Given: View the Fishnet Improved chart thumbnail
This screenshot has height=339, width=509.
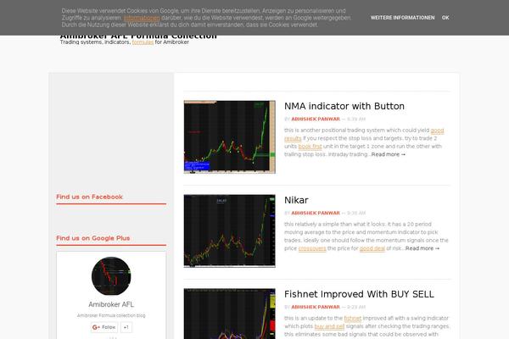Looking at the screenshot, I should (x=230, y=314).
